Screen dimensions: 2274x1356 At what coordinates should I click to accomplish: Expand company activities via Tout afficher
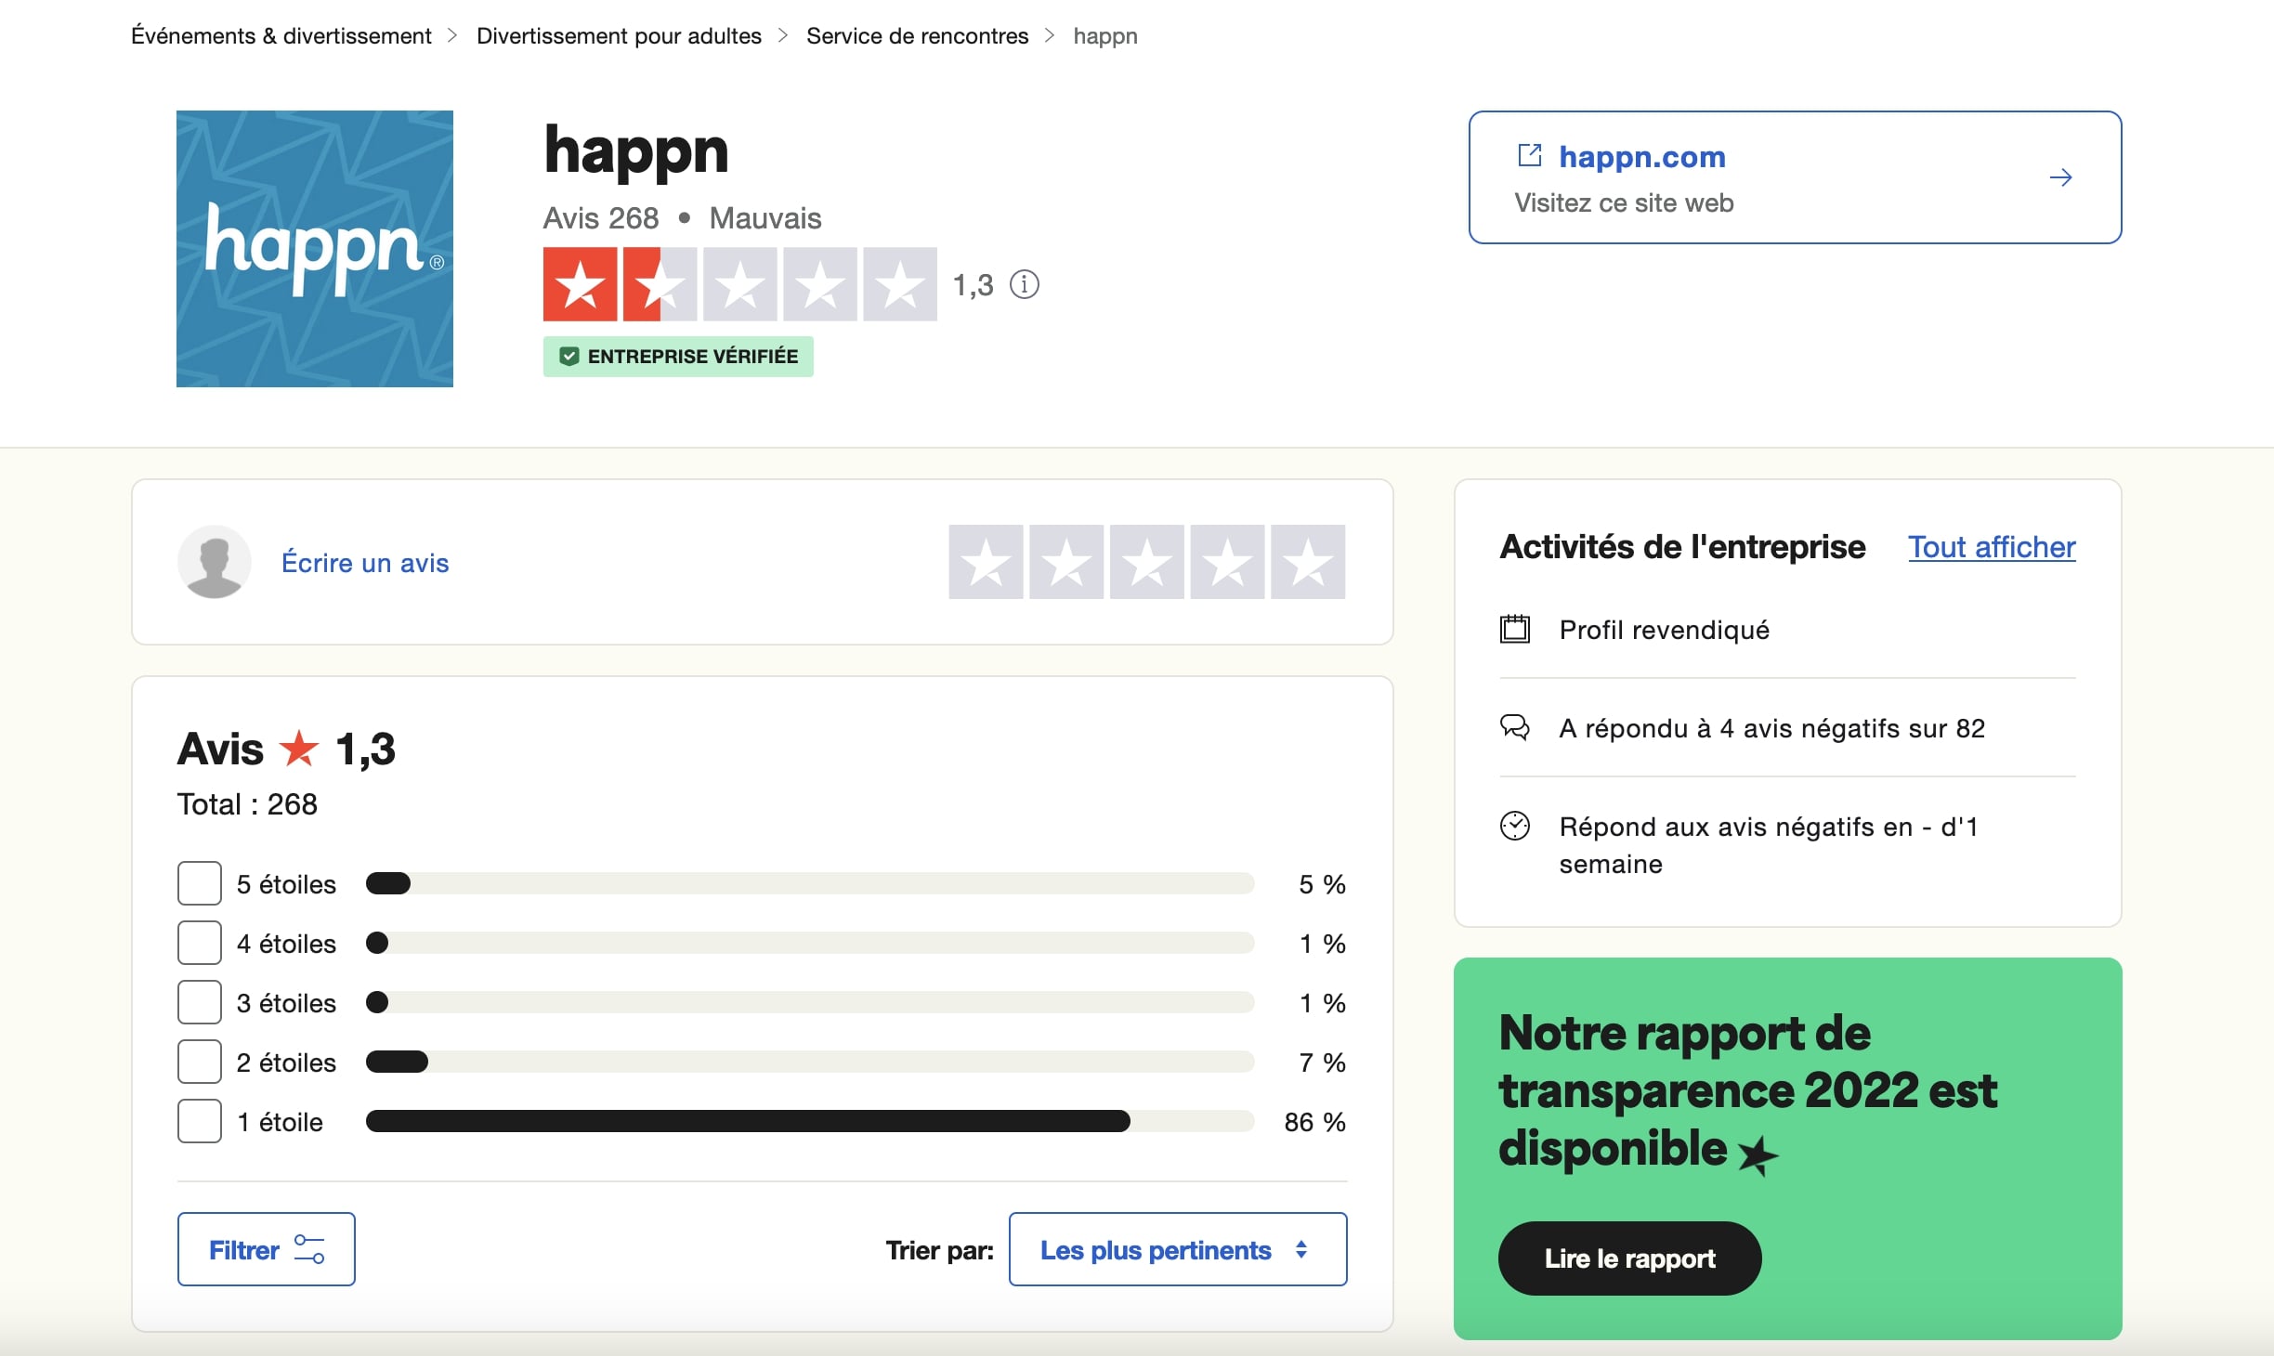1991,547
